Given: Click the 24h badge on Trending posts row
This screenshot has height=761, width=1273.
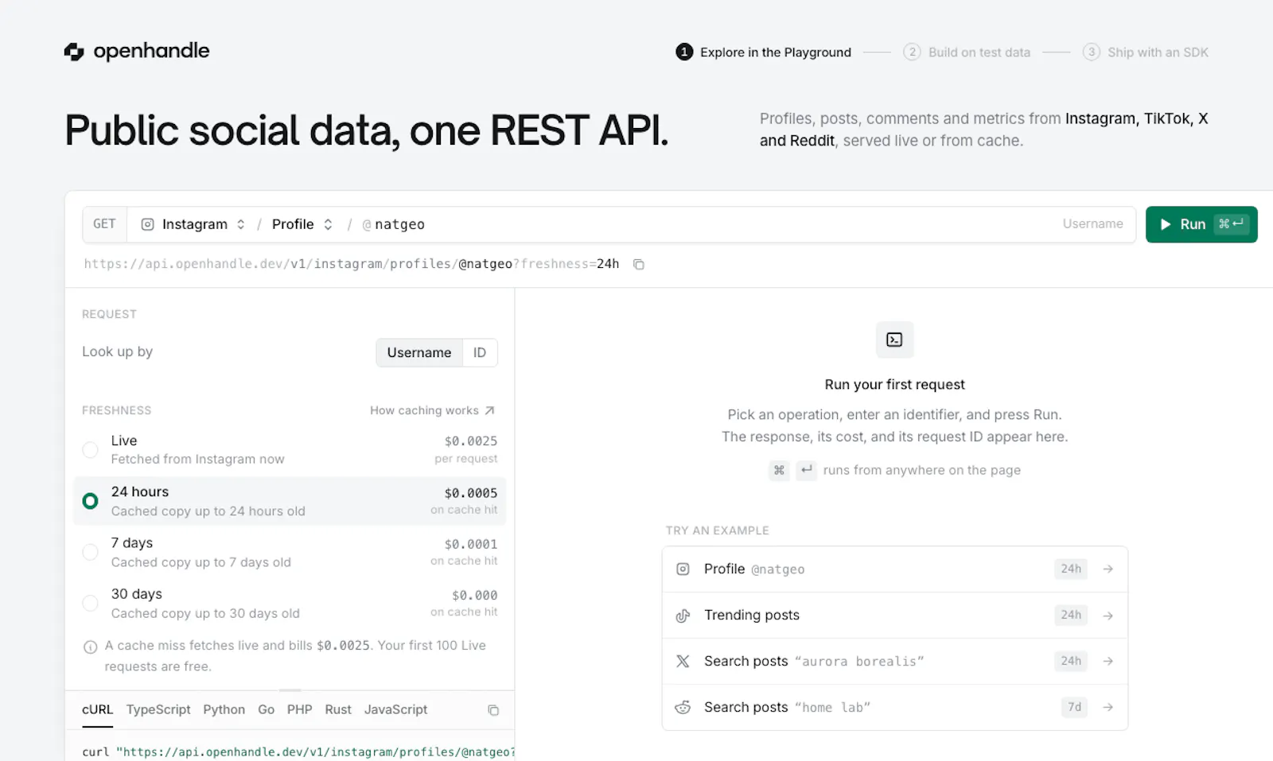Looking at the screenshot, I should tap(1071, 615).
